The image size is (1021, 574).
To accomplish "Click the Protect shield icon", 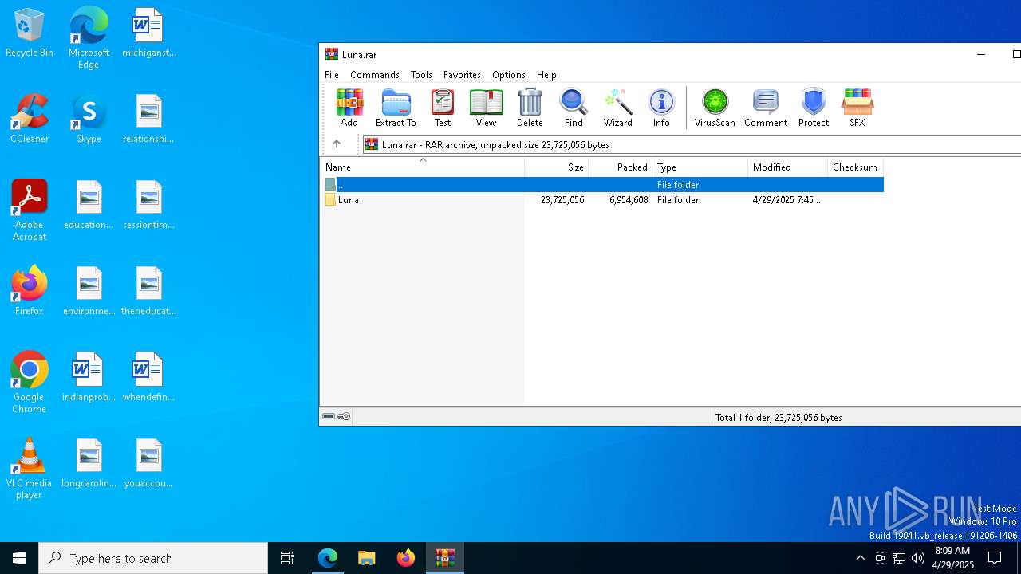I will point(814,108).
